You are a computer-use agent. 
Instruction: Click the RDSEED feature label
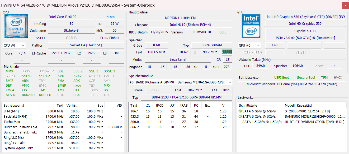pos(45,95)
